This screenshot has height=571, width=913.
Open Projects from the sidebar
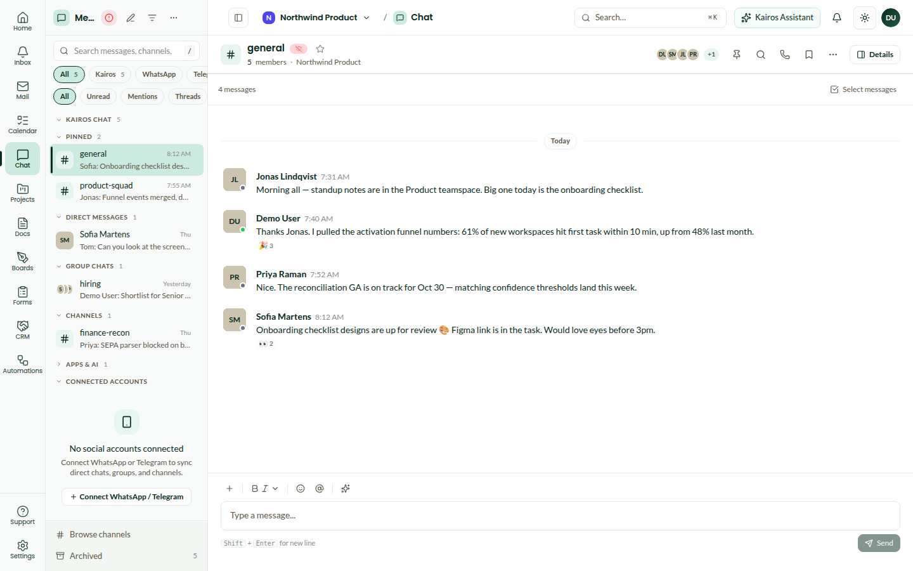tap(22, 193)
